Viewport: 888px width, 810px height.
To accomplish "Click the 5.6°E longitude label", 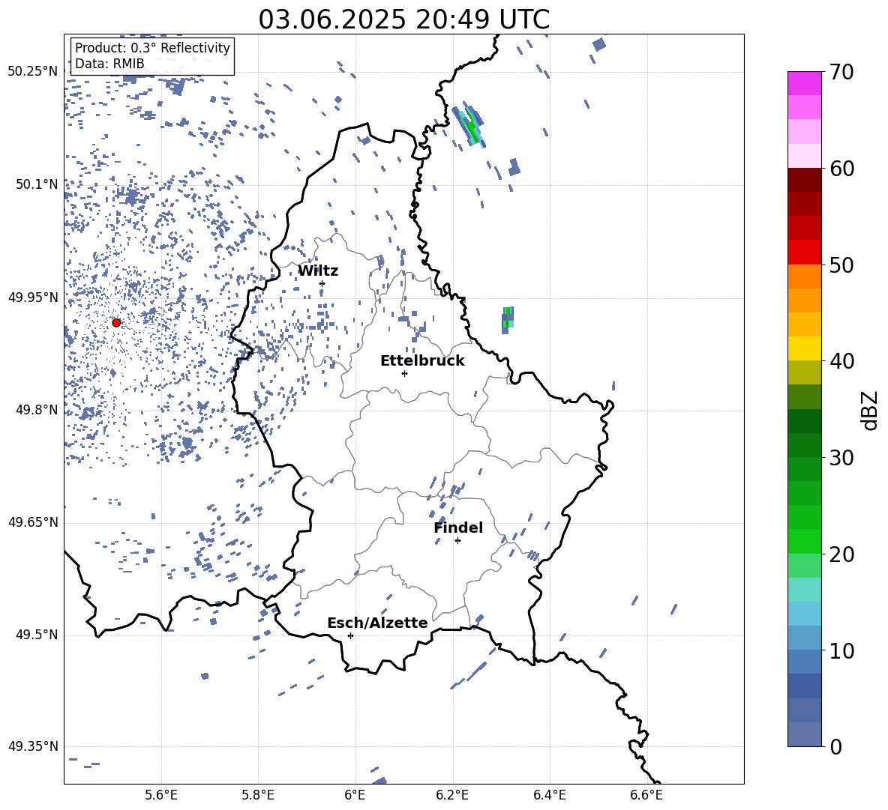I will (x=160, y=795).
